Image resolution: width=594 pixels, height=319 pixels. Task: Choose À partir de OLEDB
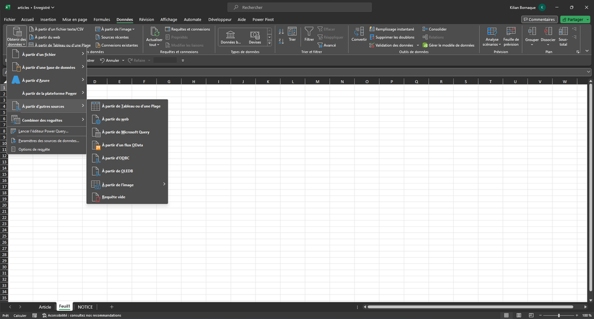[127, 171]
